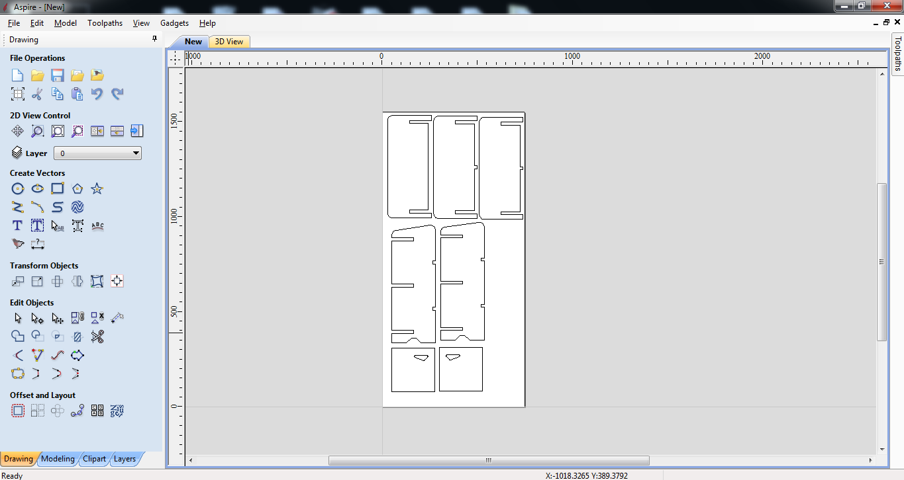Undo the last action
The image size is (904, 480).
[x=97, y=94]
